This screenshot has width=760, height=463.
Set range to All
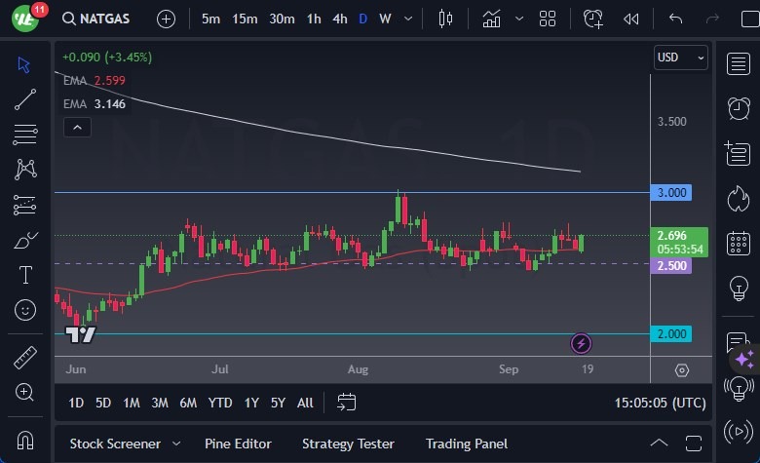point(305,403)
